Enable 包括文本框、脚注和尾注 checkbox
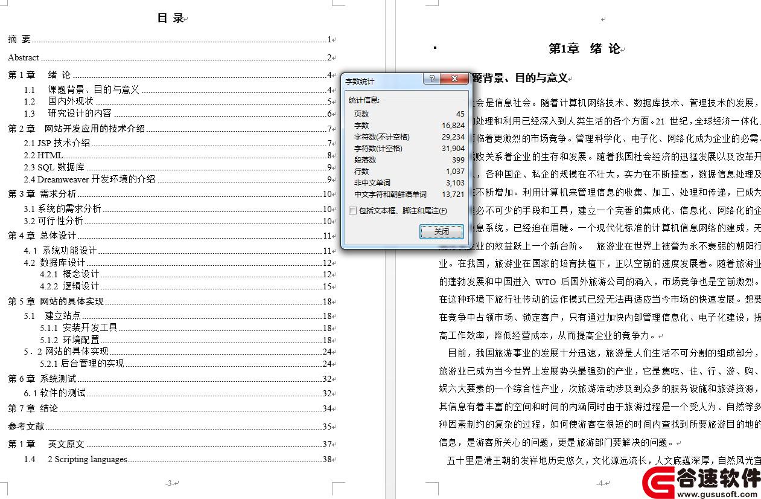761x499 pixels. 353,211
